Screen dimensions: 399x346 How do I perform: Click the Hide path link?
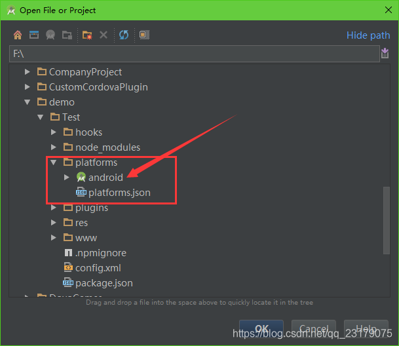tap(368, 35)
